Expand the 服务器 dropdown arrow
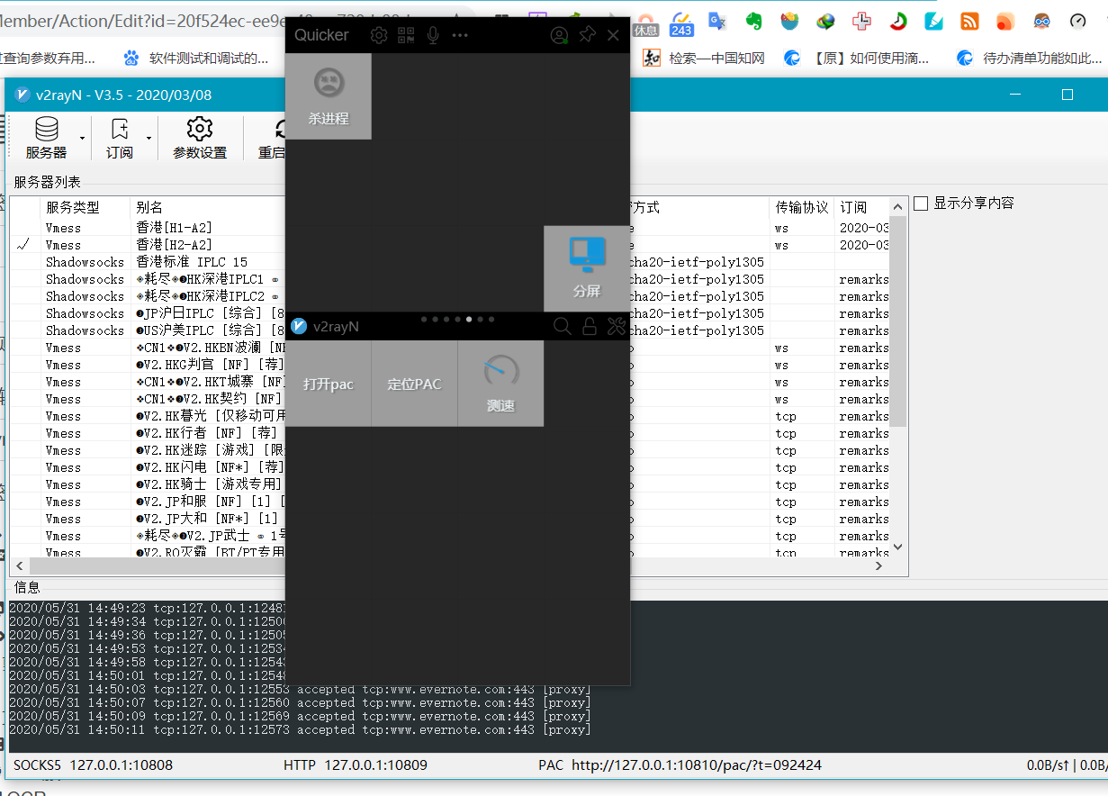The image size is (1108, 796). pos(82,139)
